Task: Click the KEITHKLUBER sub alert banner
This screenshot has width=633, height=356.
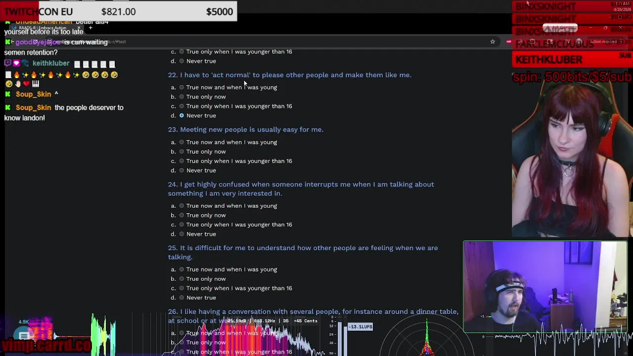Action: coord(572,59)
